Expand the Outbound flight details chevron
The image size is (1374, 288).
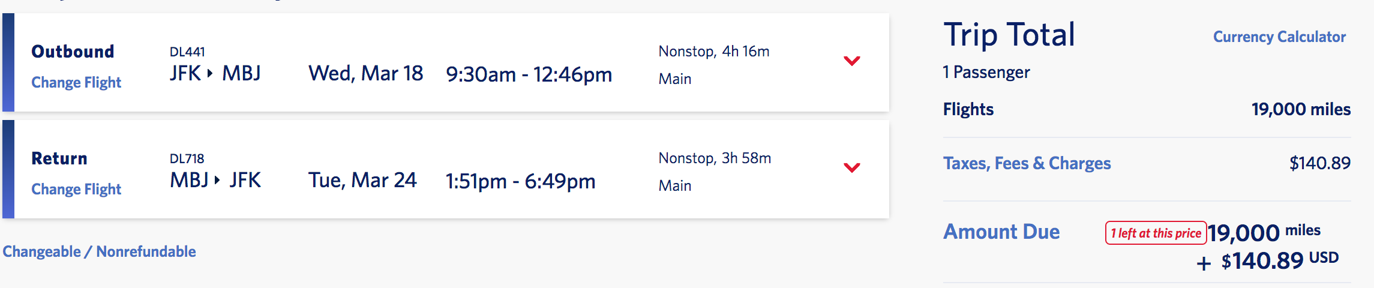851,61
